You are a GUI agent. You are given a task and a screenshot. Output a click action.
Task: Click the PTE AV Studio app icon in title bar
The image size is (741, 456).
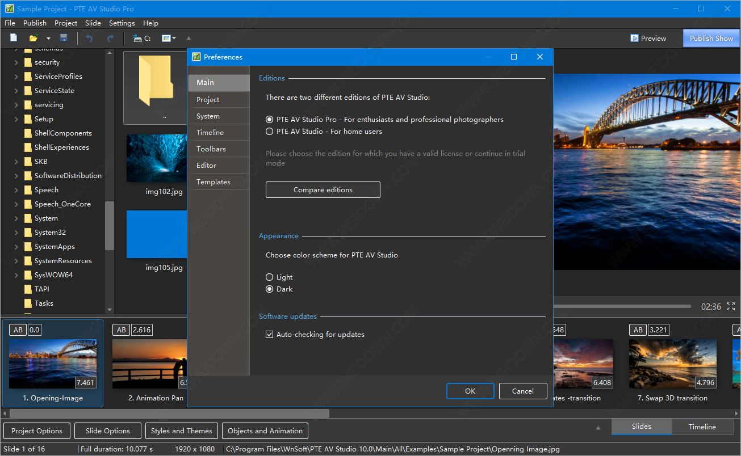(x=9, y=9)
